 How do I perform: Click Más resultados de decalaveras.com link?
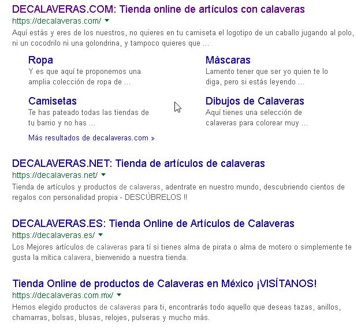(91, 138)
